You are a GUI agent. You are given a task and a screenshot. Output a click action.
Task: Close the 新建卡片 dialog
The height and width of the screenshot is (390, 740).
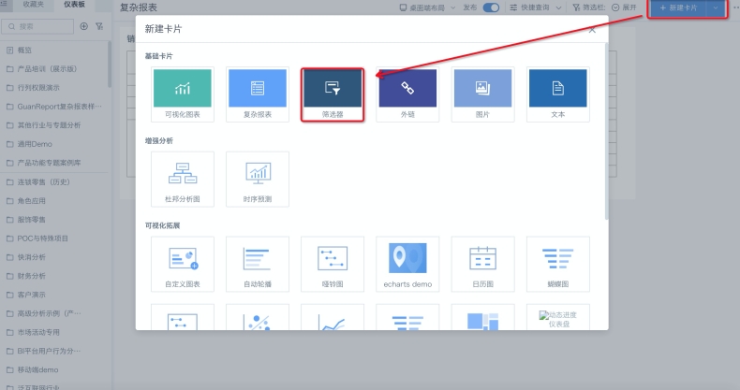pyautogui.click(x=592, y=31)
